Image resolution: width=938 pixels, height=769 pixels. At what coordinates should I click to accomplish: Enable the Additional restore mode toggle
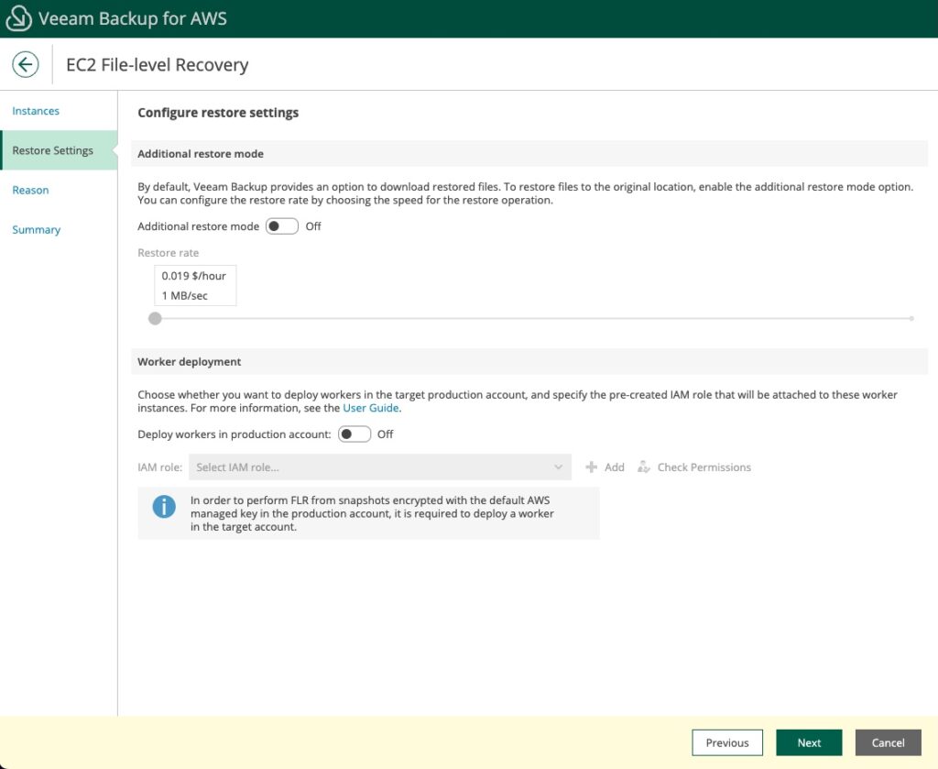tap(281, 225)
